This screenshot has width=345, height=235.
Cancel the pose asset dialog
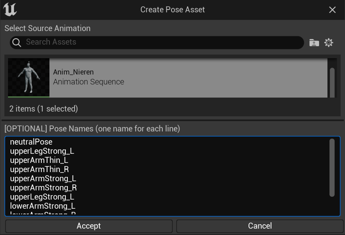[x=260, y=226]
